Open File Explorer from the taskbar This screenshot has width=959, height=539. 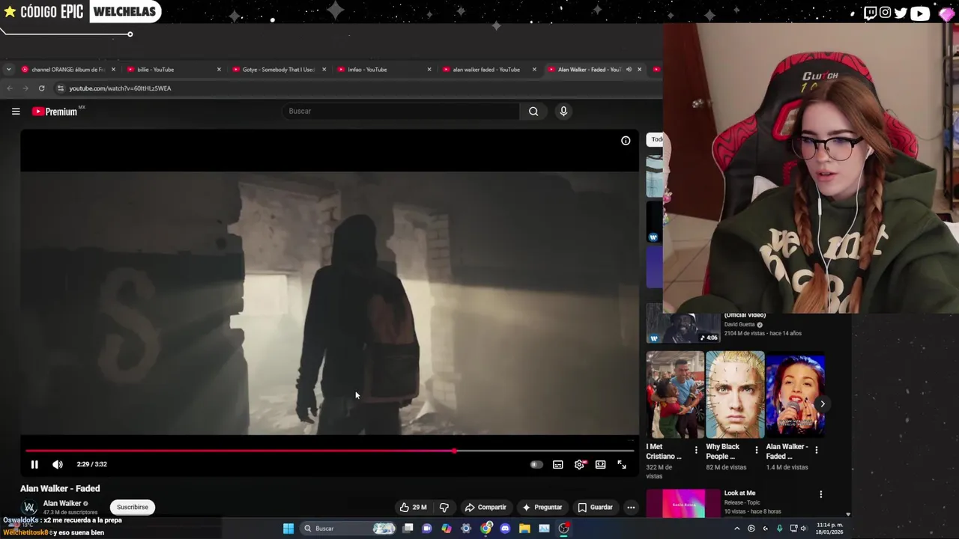(524, 529)
